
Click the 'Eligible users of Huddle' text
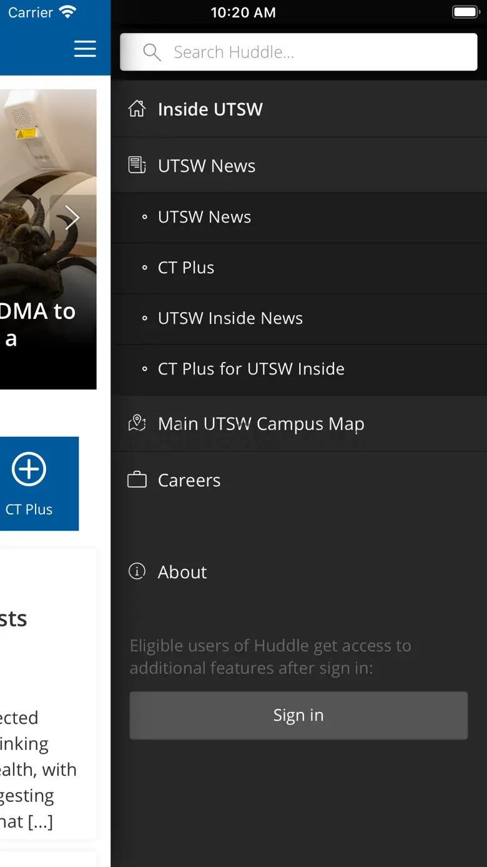click(270, 656)
